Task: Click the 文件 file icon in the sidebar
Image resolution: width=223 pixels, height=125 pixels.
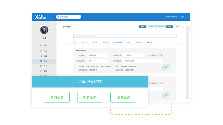Action: tap(41, 61)
